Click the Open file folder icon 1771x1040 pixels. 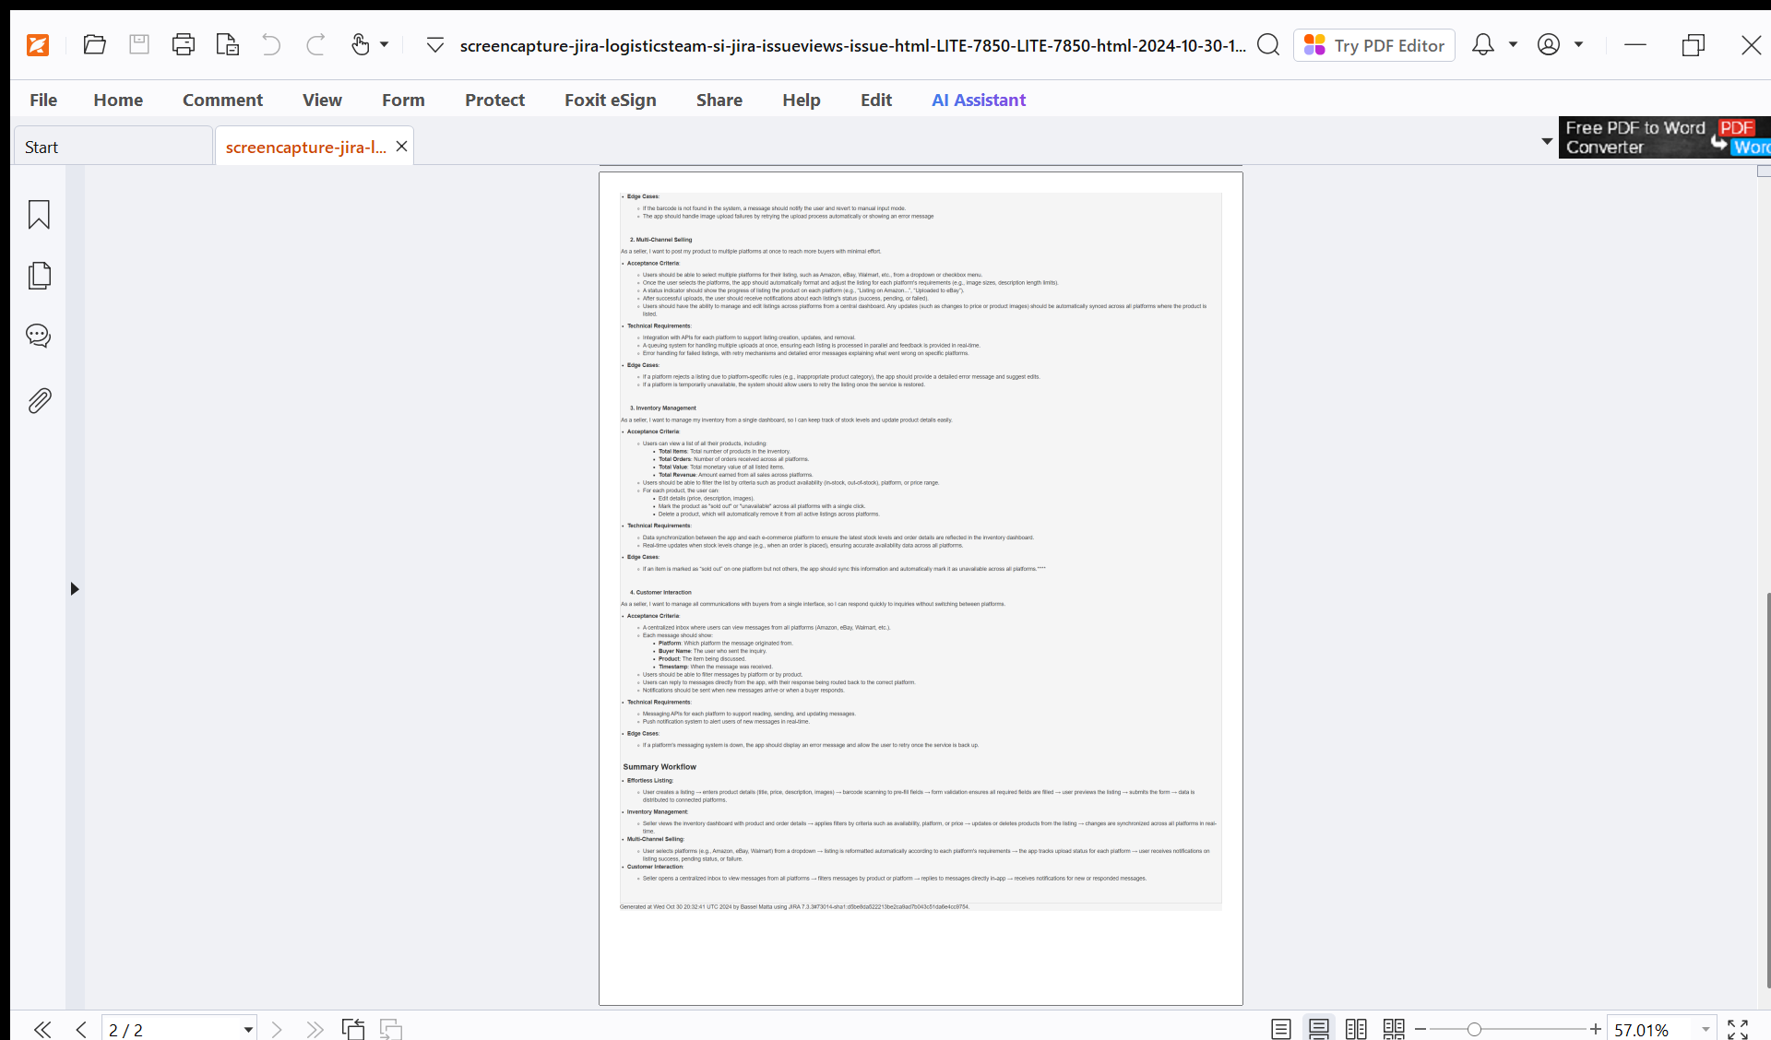point(94,44)
